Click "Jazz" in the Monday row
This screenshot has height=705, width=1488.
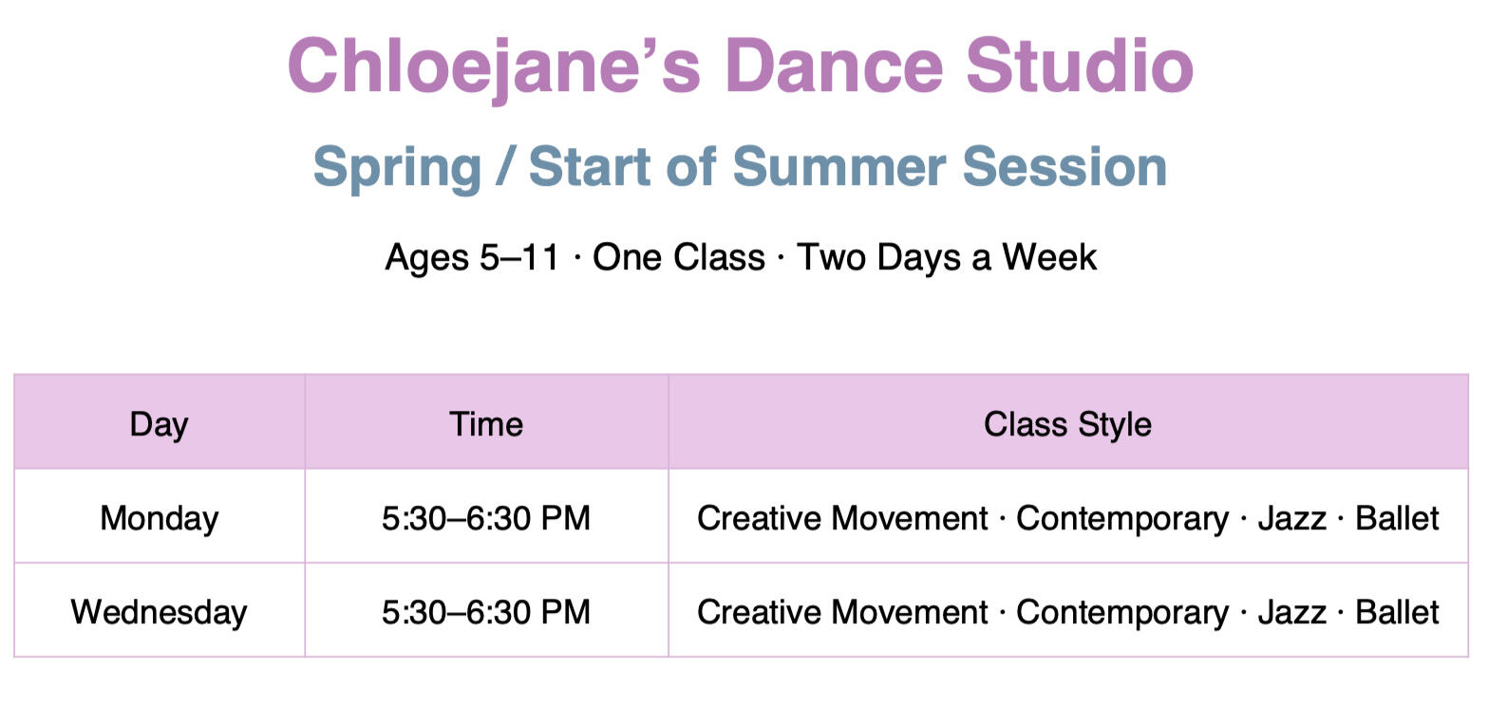pos(1291,518)
